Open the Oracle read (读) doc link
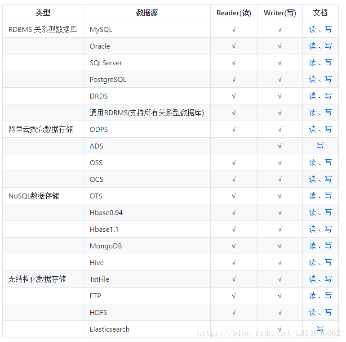The width and height of the screenshot is (346, 342). (312, 46)
